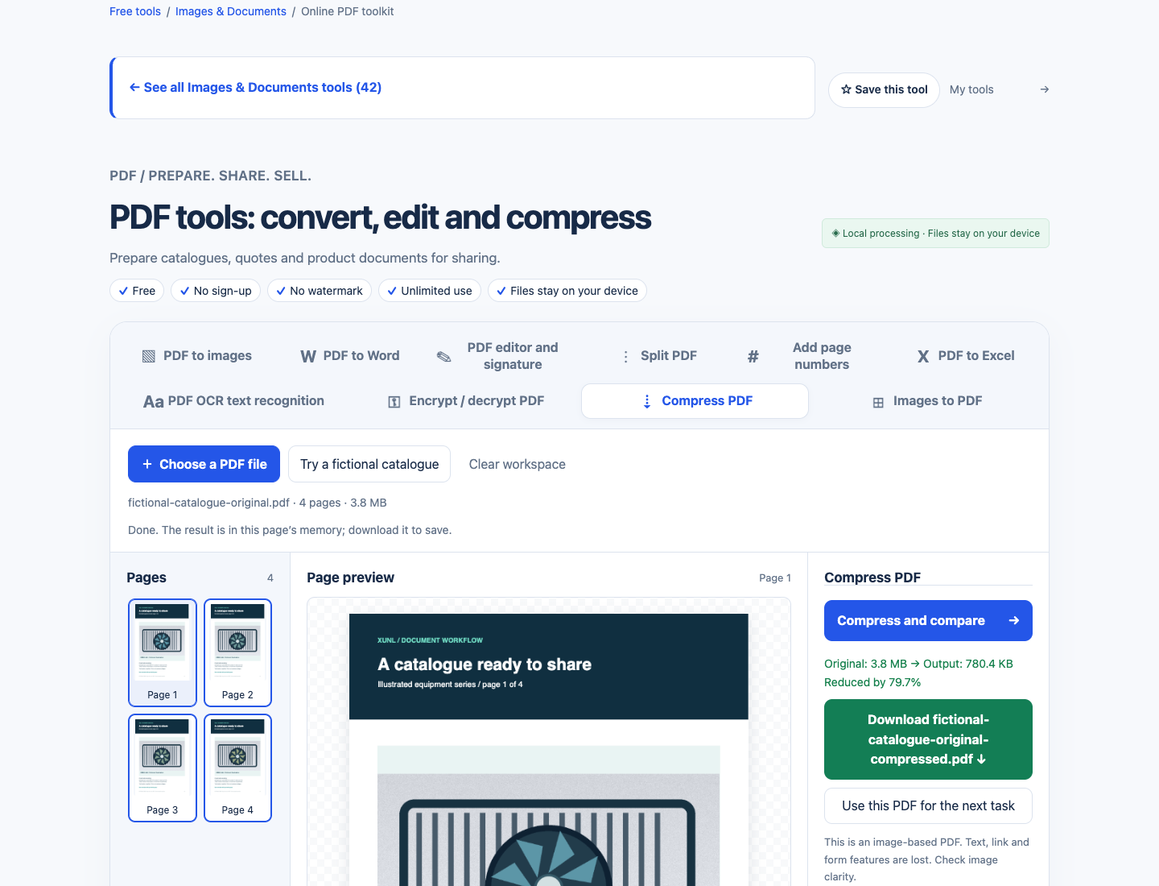Switch to the Split PDF tab
The image size is (1159, 886).
coord(659,356)
